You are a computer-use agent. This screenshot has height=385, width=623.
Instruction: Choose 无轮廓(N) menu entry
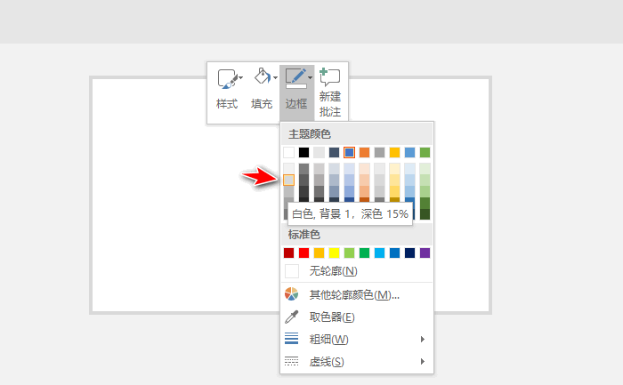(x=357, y=271)
